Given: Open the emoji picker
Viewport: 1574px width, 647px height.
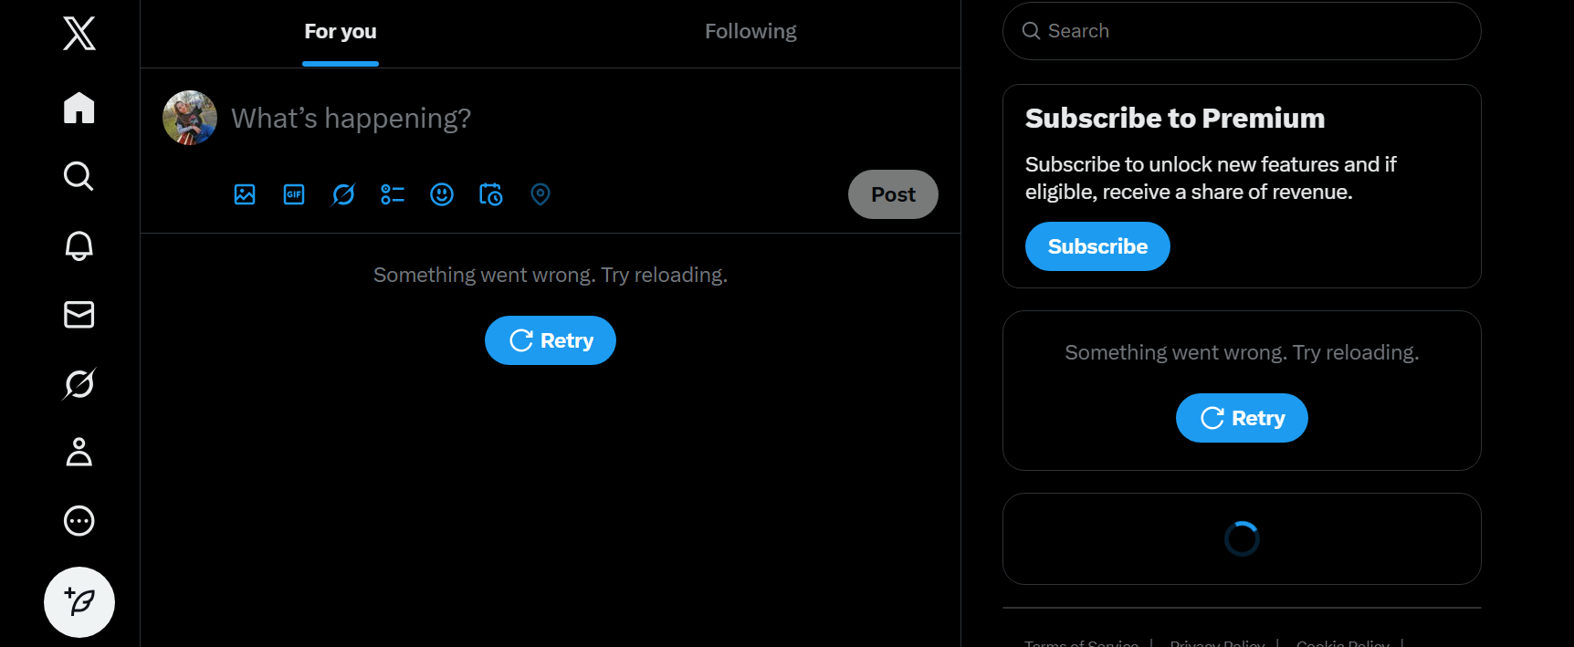Looking at the screenshot, I should coord(442,194).
